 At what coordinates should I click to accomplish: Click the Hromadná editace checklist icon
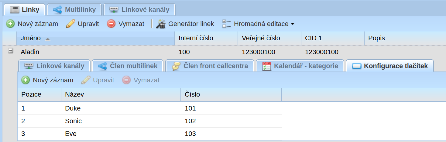coord(227,24)
